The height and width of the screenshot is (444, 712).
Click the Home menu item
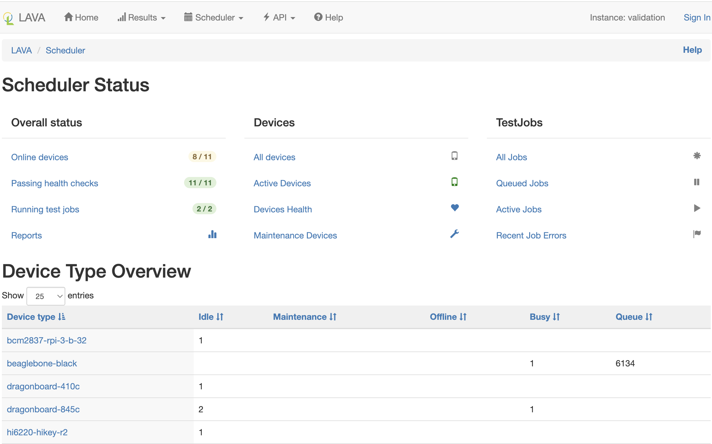81,18
